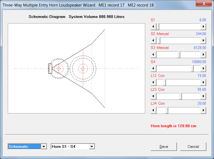214x159 pixels.
Task: Click the S2 value 344.00
Action: [201, 34]
